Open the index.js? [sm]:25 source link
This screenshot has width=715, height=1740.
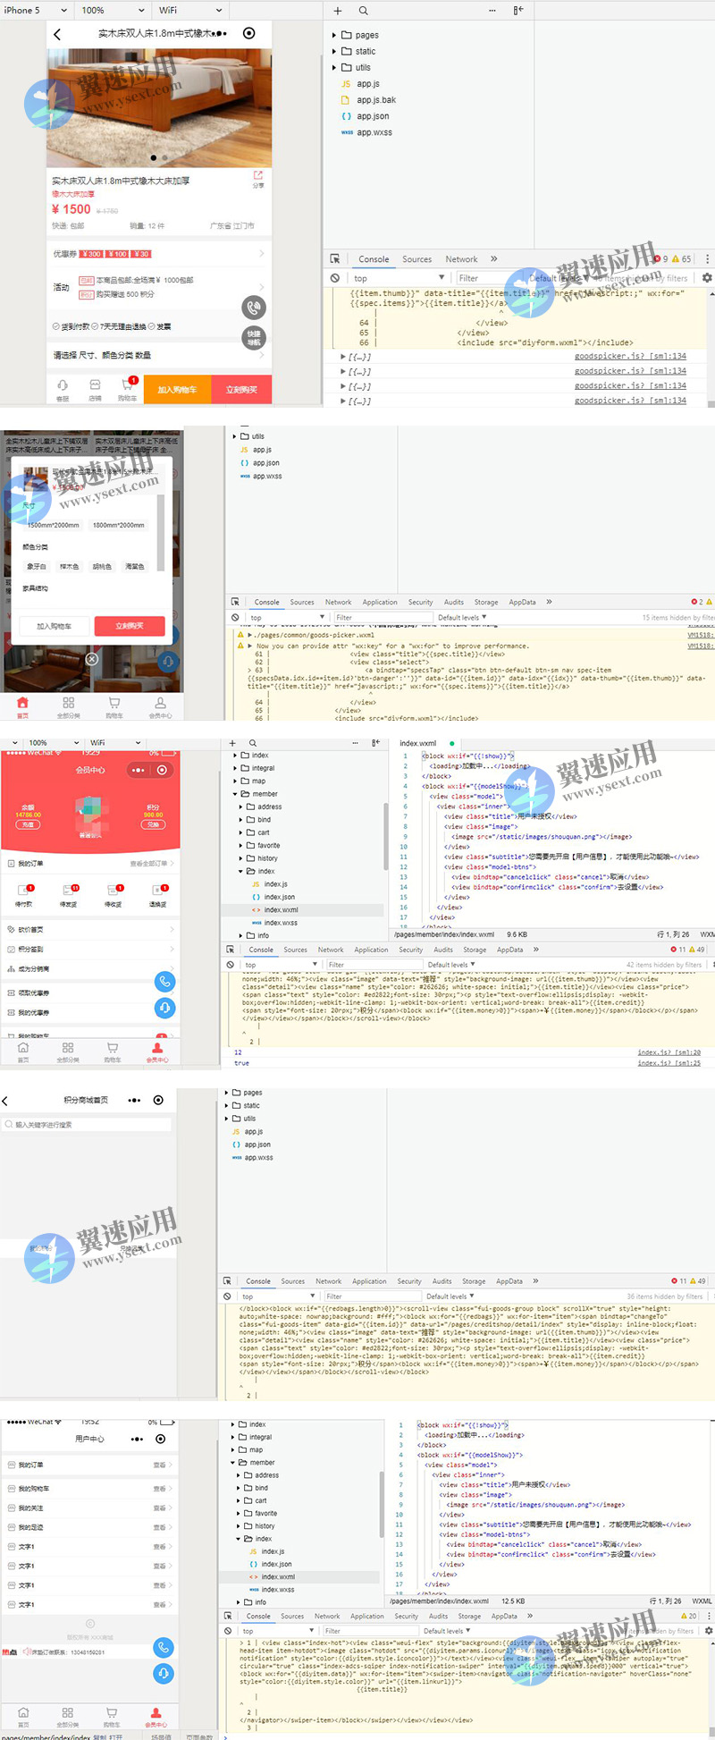point(669,1063)
